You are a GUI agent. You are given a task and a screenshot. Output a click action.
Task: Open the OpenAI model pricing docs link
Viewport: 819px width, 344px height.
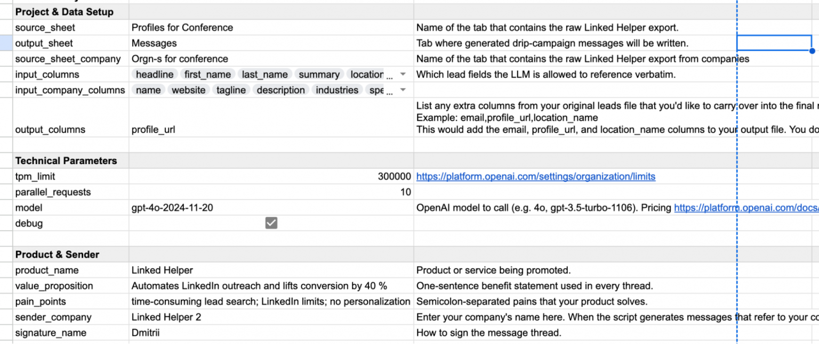(x=746, y=208)
